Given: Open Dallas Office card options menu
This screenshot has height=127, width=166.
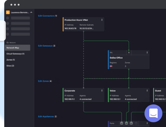Looking at the screenshot, I should (147, 53).
